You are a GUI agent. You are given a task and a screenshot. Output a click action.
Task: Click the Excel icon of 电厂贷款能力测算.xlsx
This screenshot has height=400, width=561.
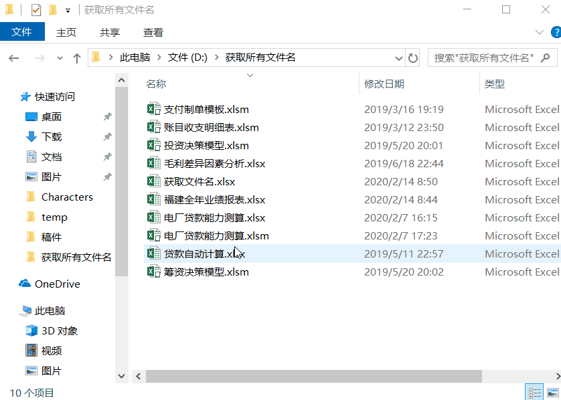tap(153, 217)
